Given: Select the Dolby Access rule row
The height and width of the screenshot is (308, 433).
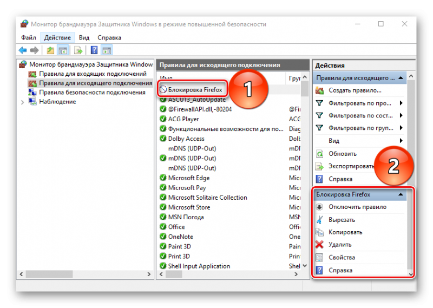Looking at the screenshot, I should (229, 139).
